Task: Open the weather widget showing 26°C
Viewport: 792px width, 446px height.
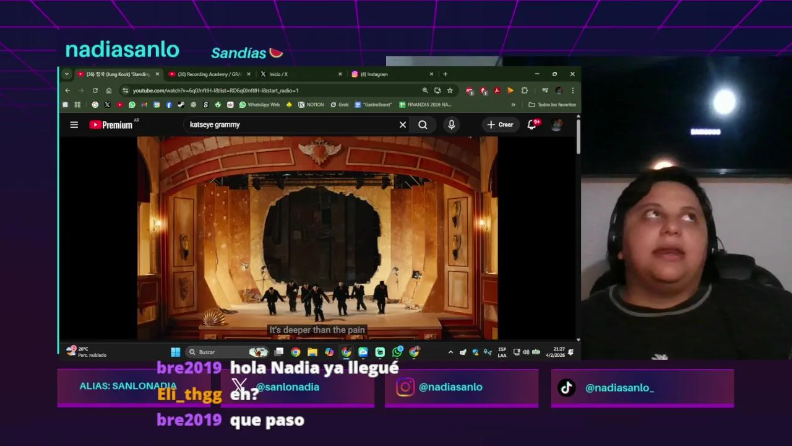Action: click(87, 352)
